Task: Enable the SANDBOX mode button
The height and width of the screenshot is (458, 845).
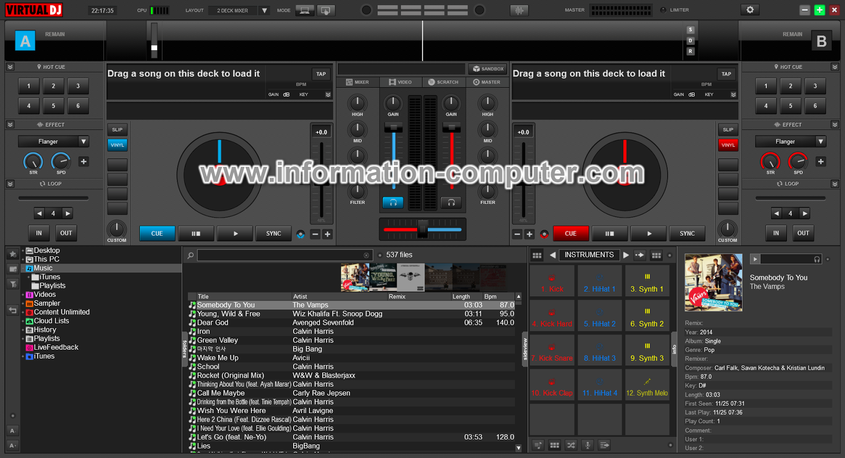Action: pyautogui.click(x=487, y=69)
